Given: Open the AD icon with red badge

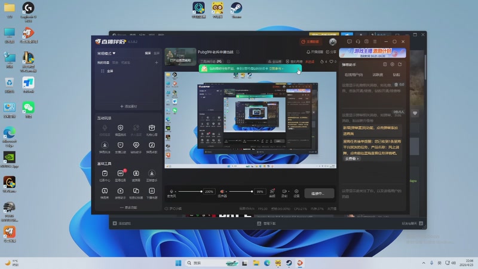Looking at the screenshot, I should point(121,173).
